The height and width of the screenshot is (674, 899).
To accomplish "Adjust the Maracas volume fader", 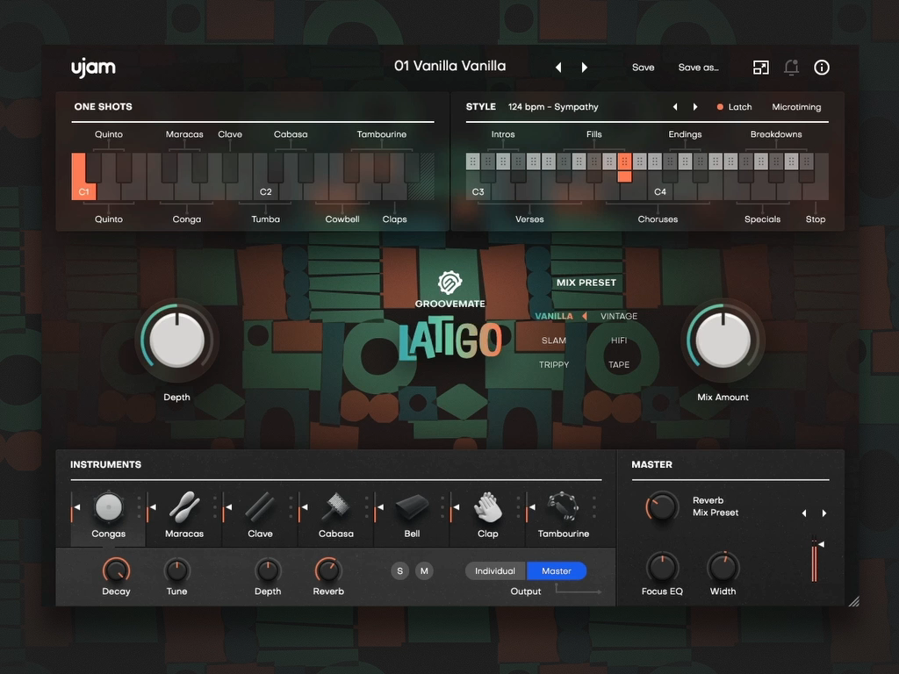I will [149, 507].
